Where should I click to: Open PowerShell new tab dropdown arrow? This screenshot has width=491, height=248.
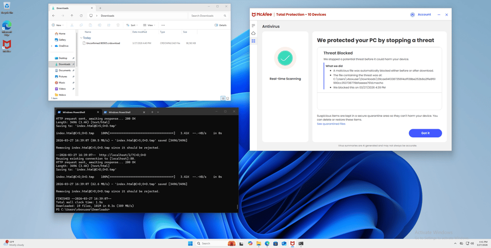pos(158,112)
